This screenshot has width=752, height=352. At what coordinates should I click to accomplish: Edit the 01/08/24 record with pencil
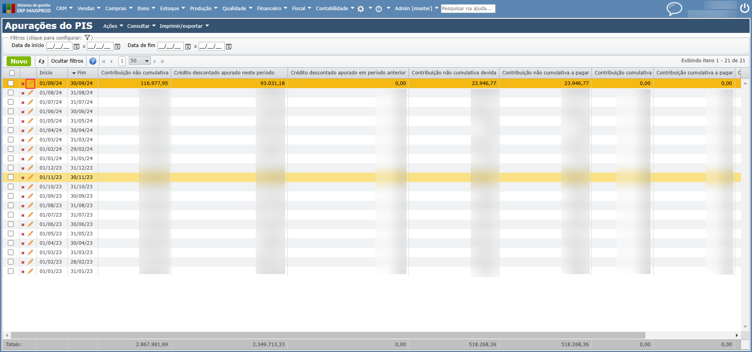(31, 93)
